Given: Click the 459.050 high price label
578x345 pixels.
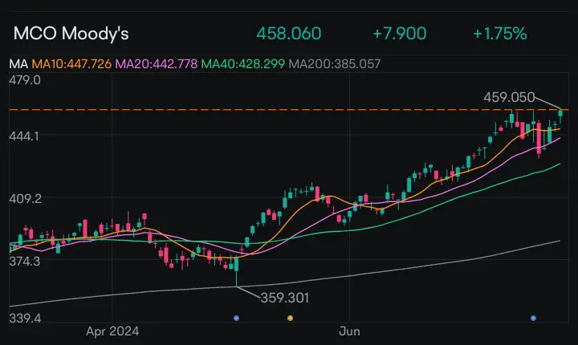Looking at the screenshot, I should pyautogui.click(x=509, y=97).
